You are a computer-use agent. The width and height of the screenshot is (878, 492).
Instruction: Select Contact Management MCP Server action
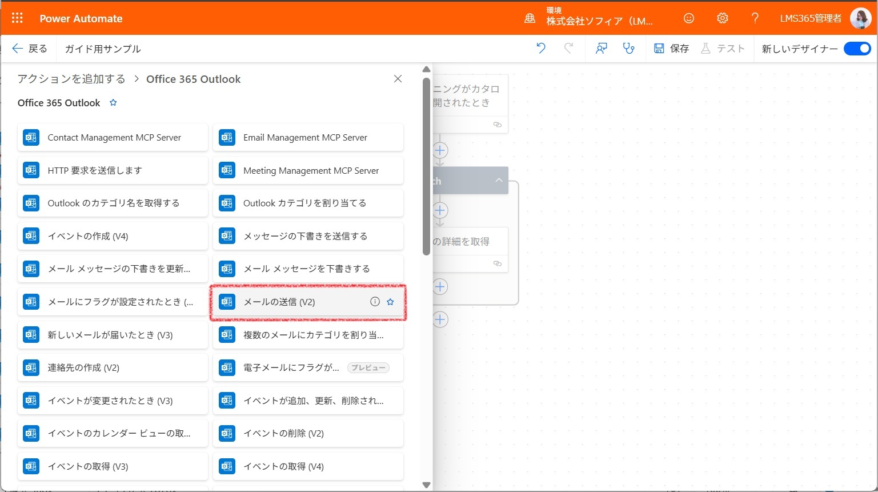point(113,138)
